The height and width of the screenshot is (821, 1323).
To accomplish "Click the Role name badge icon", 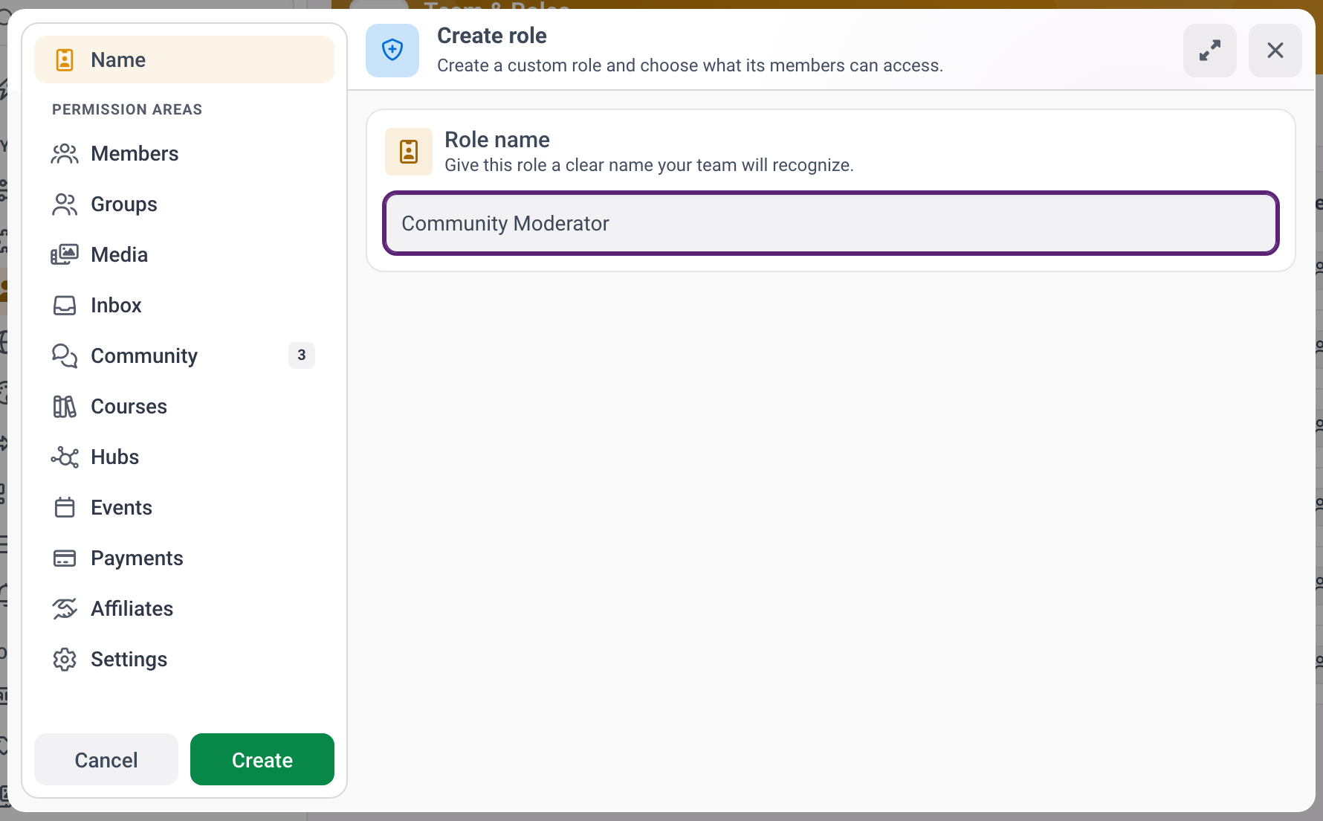I will tap(409, 152).
